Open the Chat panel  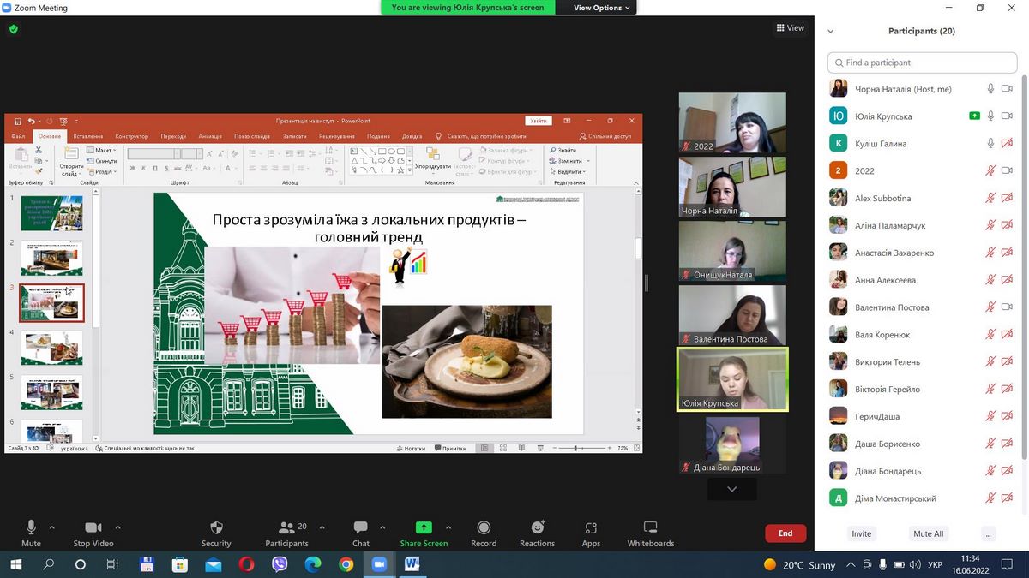(361, 527)
